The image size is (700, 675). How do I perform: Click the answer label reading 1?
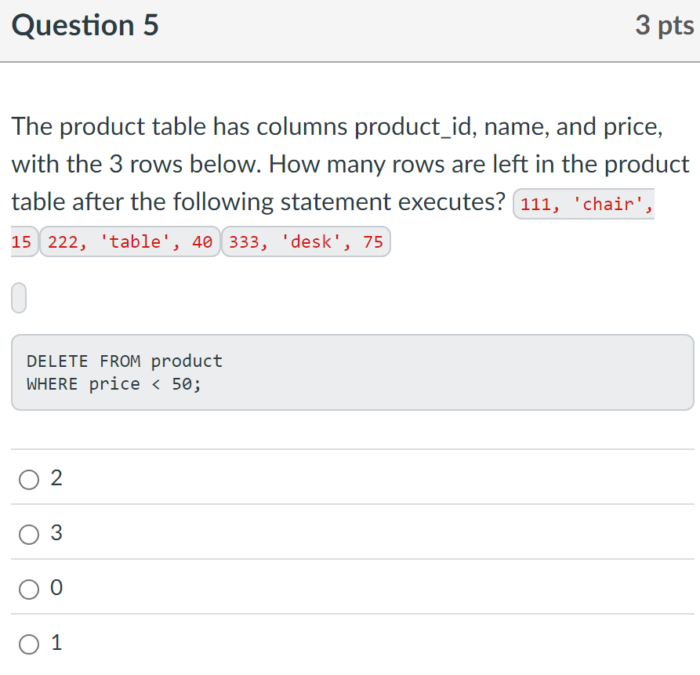point(56,643)
